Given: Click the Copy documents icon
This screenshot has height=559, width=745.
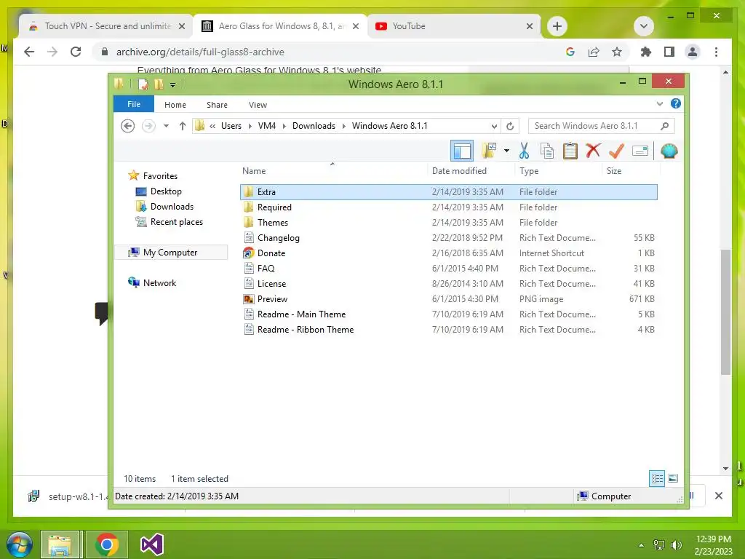Looking at the screenshot, I should [547, 151].
